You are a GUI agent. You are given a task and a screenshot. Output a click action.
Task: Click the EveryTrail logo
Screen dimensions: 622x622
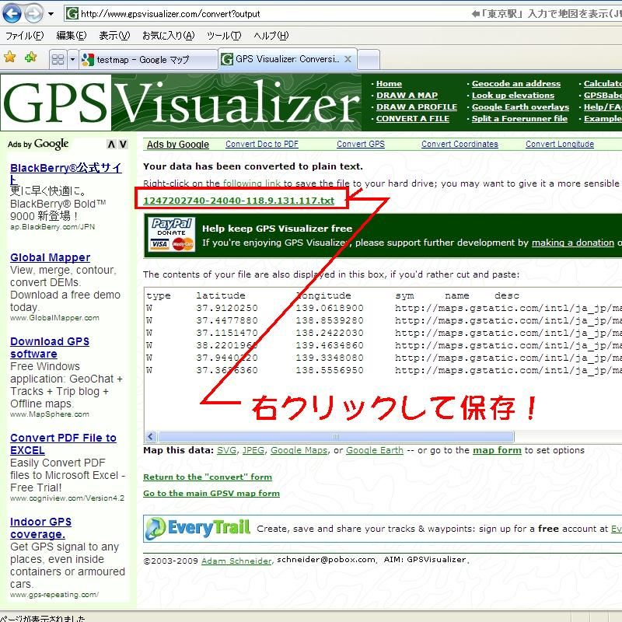click(197, 529)
